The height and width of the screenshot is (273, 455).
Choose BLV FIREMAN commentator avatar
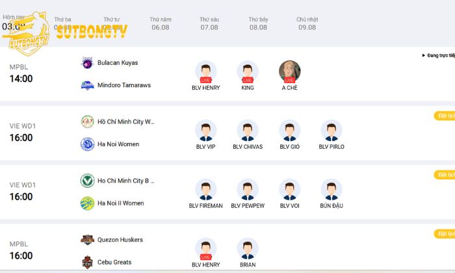pos(206,189)
